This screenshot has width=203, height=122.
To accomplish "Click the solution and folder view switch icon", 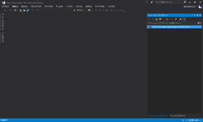I will coord(160,19).
